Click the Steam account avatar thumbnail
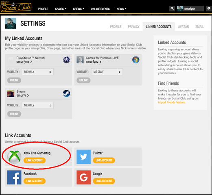The width and height of the screenshot is (212, 195). [11, 93]
